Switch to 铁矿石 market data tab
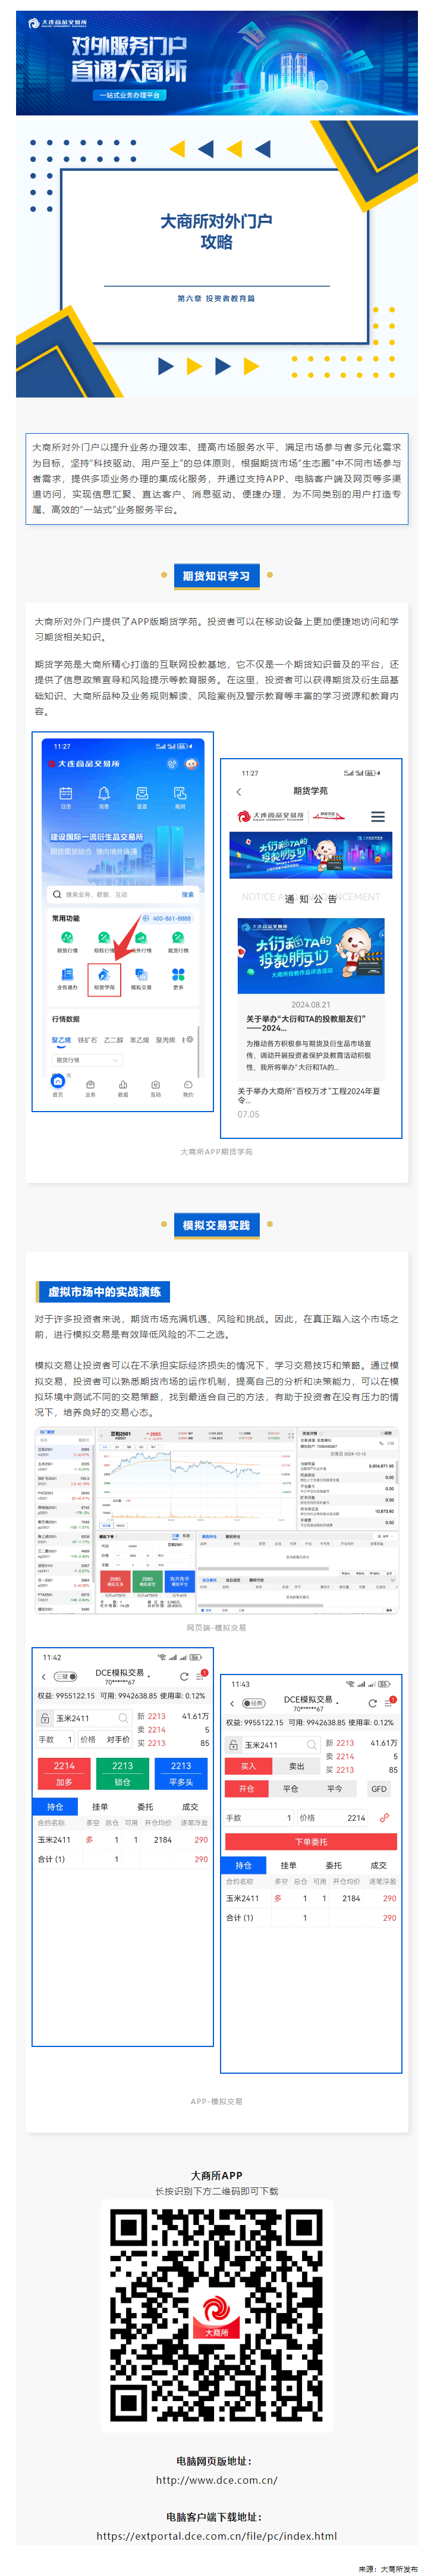The image size is (434, 2576). [x=88, y=1040]
